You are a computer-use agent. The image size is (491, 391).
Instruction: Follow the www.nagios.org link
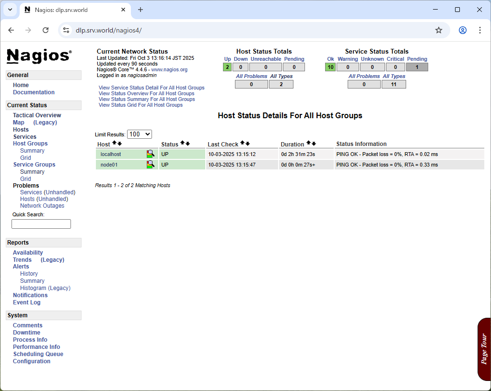(169, 69)
